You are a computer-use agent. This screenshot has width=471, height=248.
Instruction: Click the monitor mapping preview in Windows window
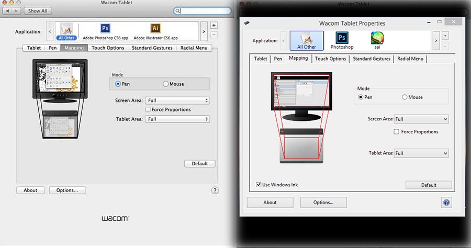pos(301,96)
